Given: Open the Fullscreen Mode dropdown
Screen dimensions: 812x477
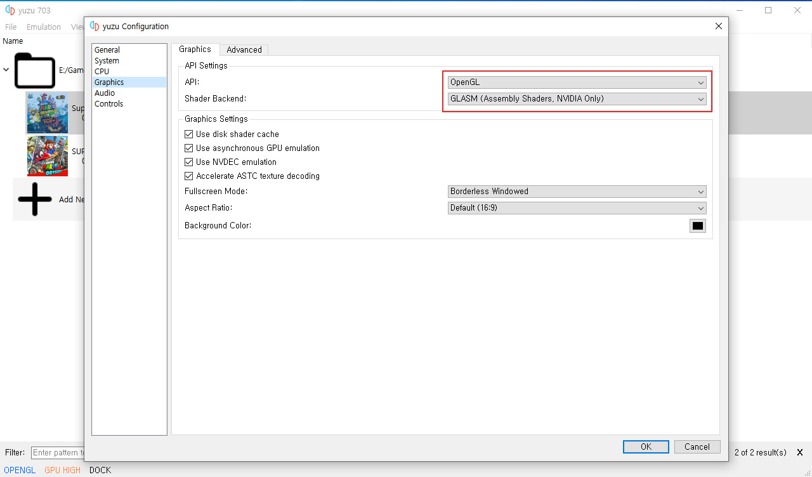Looking at the screenshot, I should [x=577, y=191].
